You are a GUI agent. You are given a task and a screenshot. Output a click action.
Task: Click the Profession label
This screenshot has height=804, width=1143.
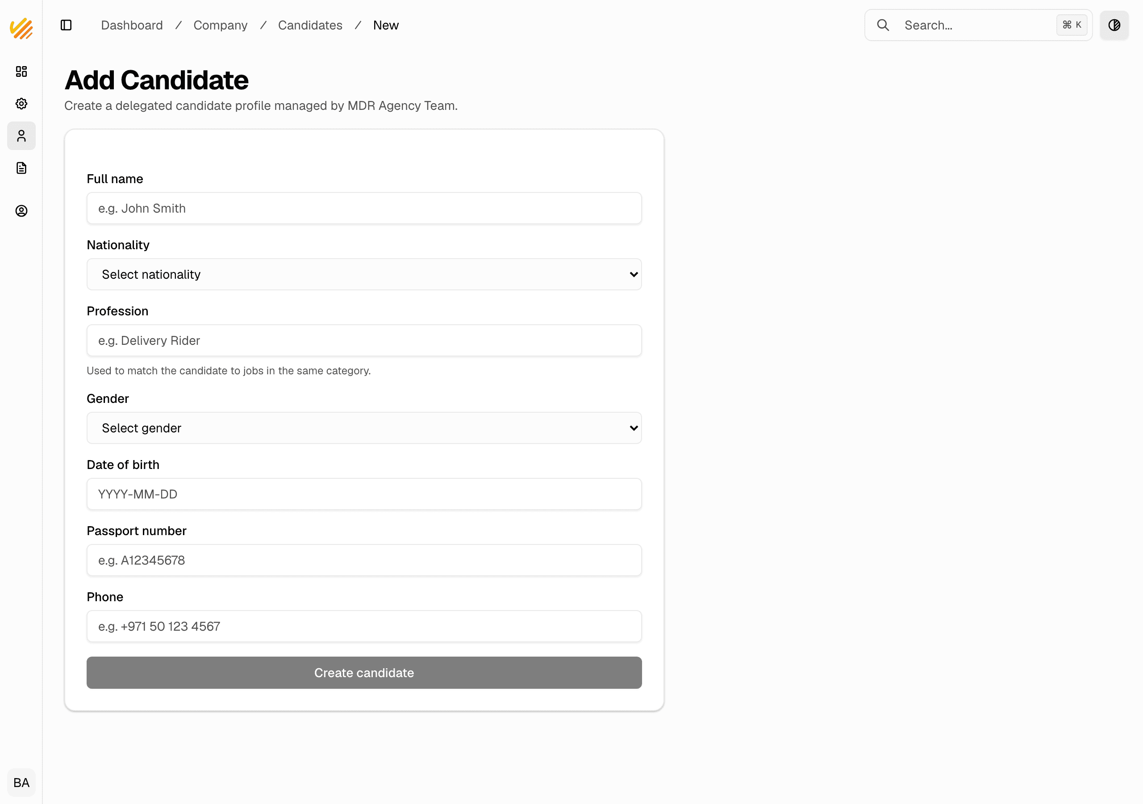pos(117,311)
